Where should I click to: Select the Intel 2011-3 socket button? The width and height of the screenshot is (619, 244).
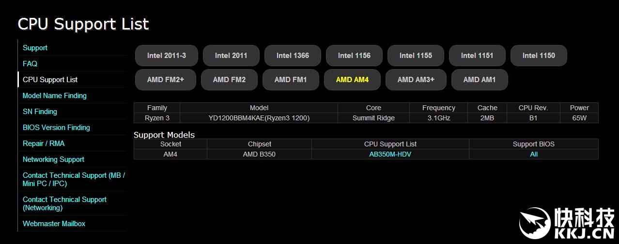pyautogui.click(x=167, y=56)
